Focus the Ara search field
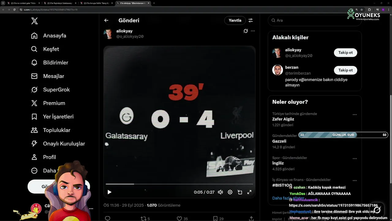Image resolution: width=392 pixels, height=221 pixels. [x=315, y=20]
